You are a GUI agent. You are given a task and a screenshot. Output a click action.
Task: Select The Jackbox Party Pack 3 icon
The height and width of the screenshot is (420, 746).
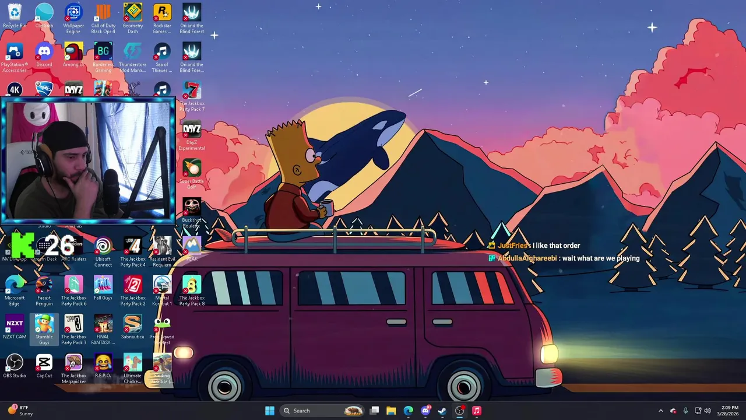(73, 330)
